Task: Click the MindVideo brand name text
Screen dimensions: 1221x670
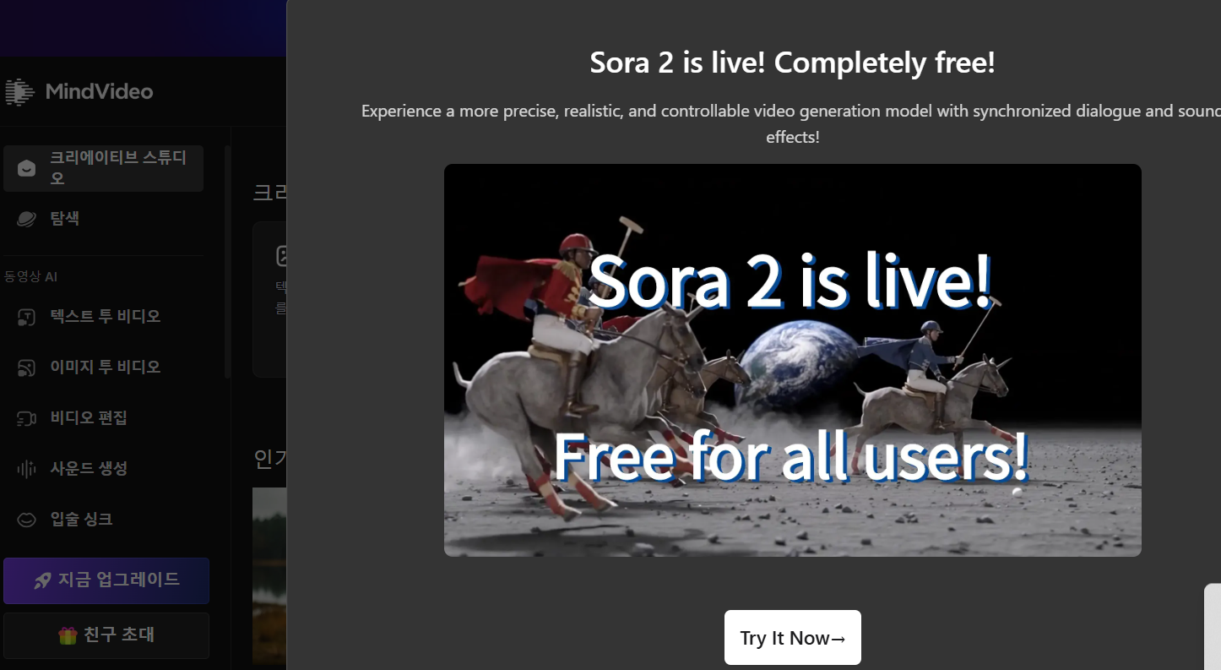Action: pyautogui.click(x=100, y=91)
